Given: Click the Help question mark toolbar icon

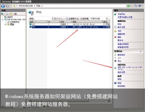Looking at the screenshot, I should [140, 6].
